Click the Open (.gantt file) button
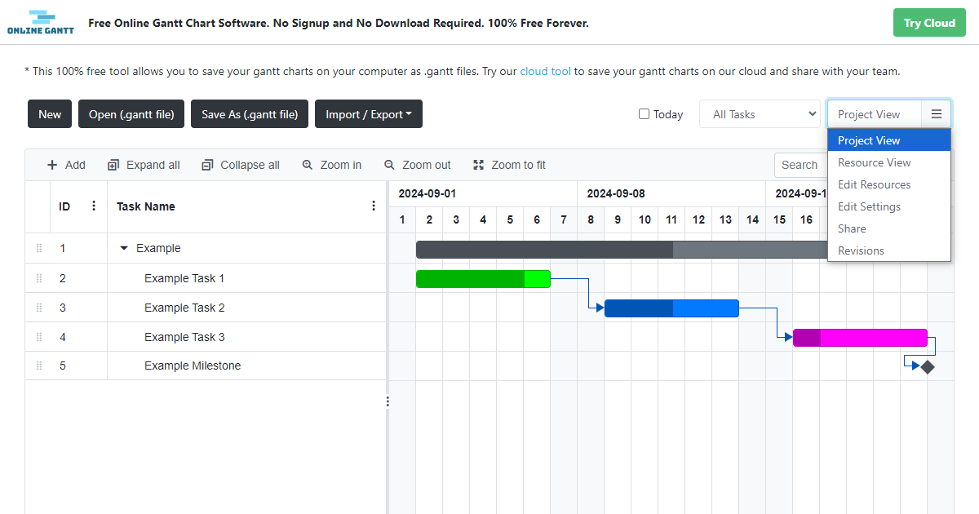 (131, 114)
